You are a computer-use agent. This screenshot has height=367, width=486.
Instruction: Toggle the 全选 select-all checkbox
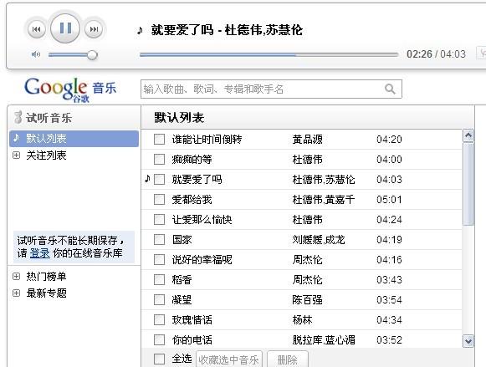159,359
